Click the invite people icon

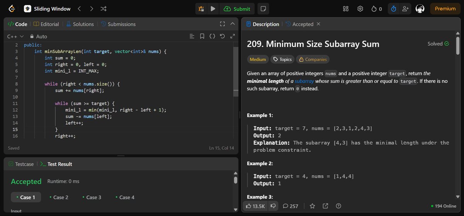click(405, 8)
